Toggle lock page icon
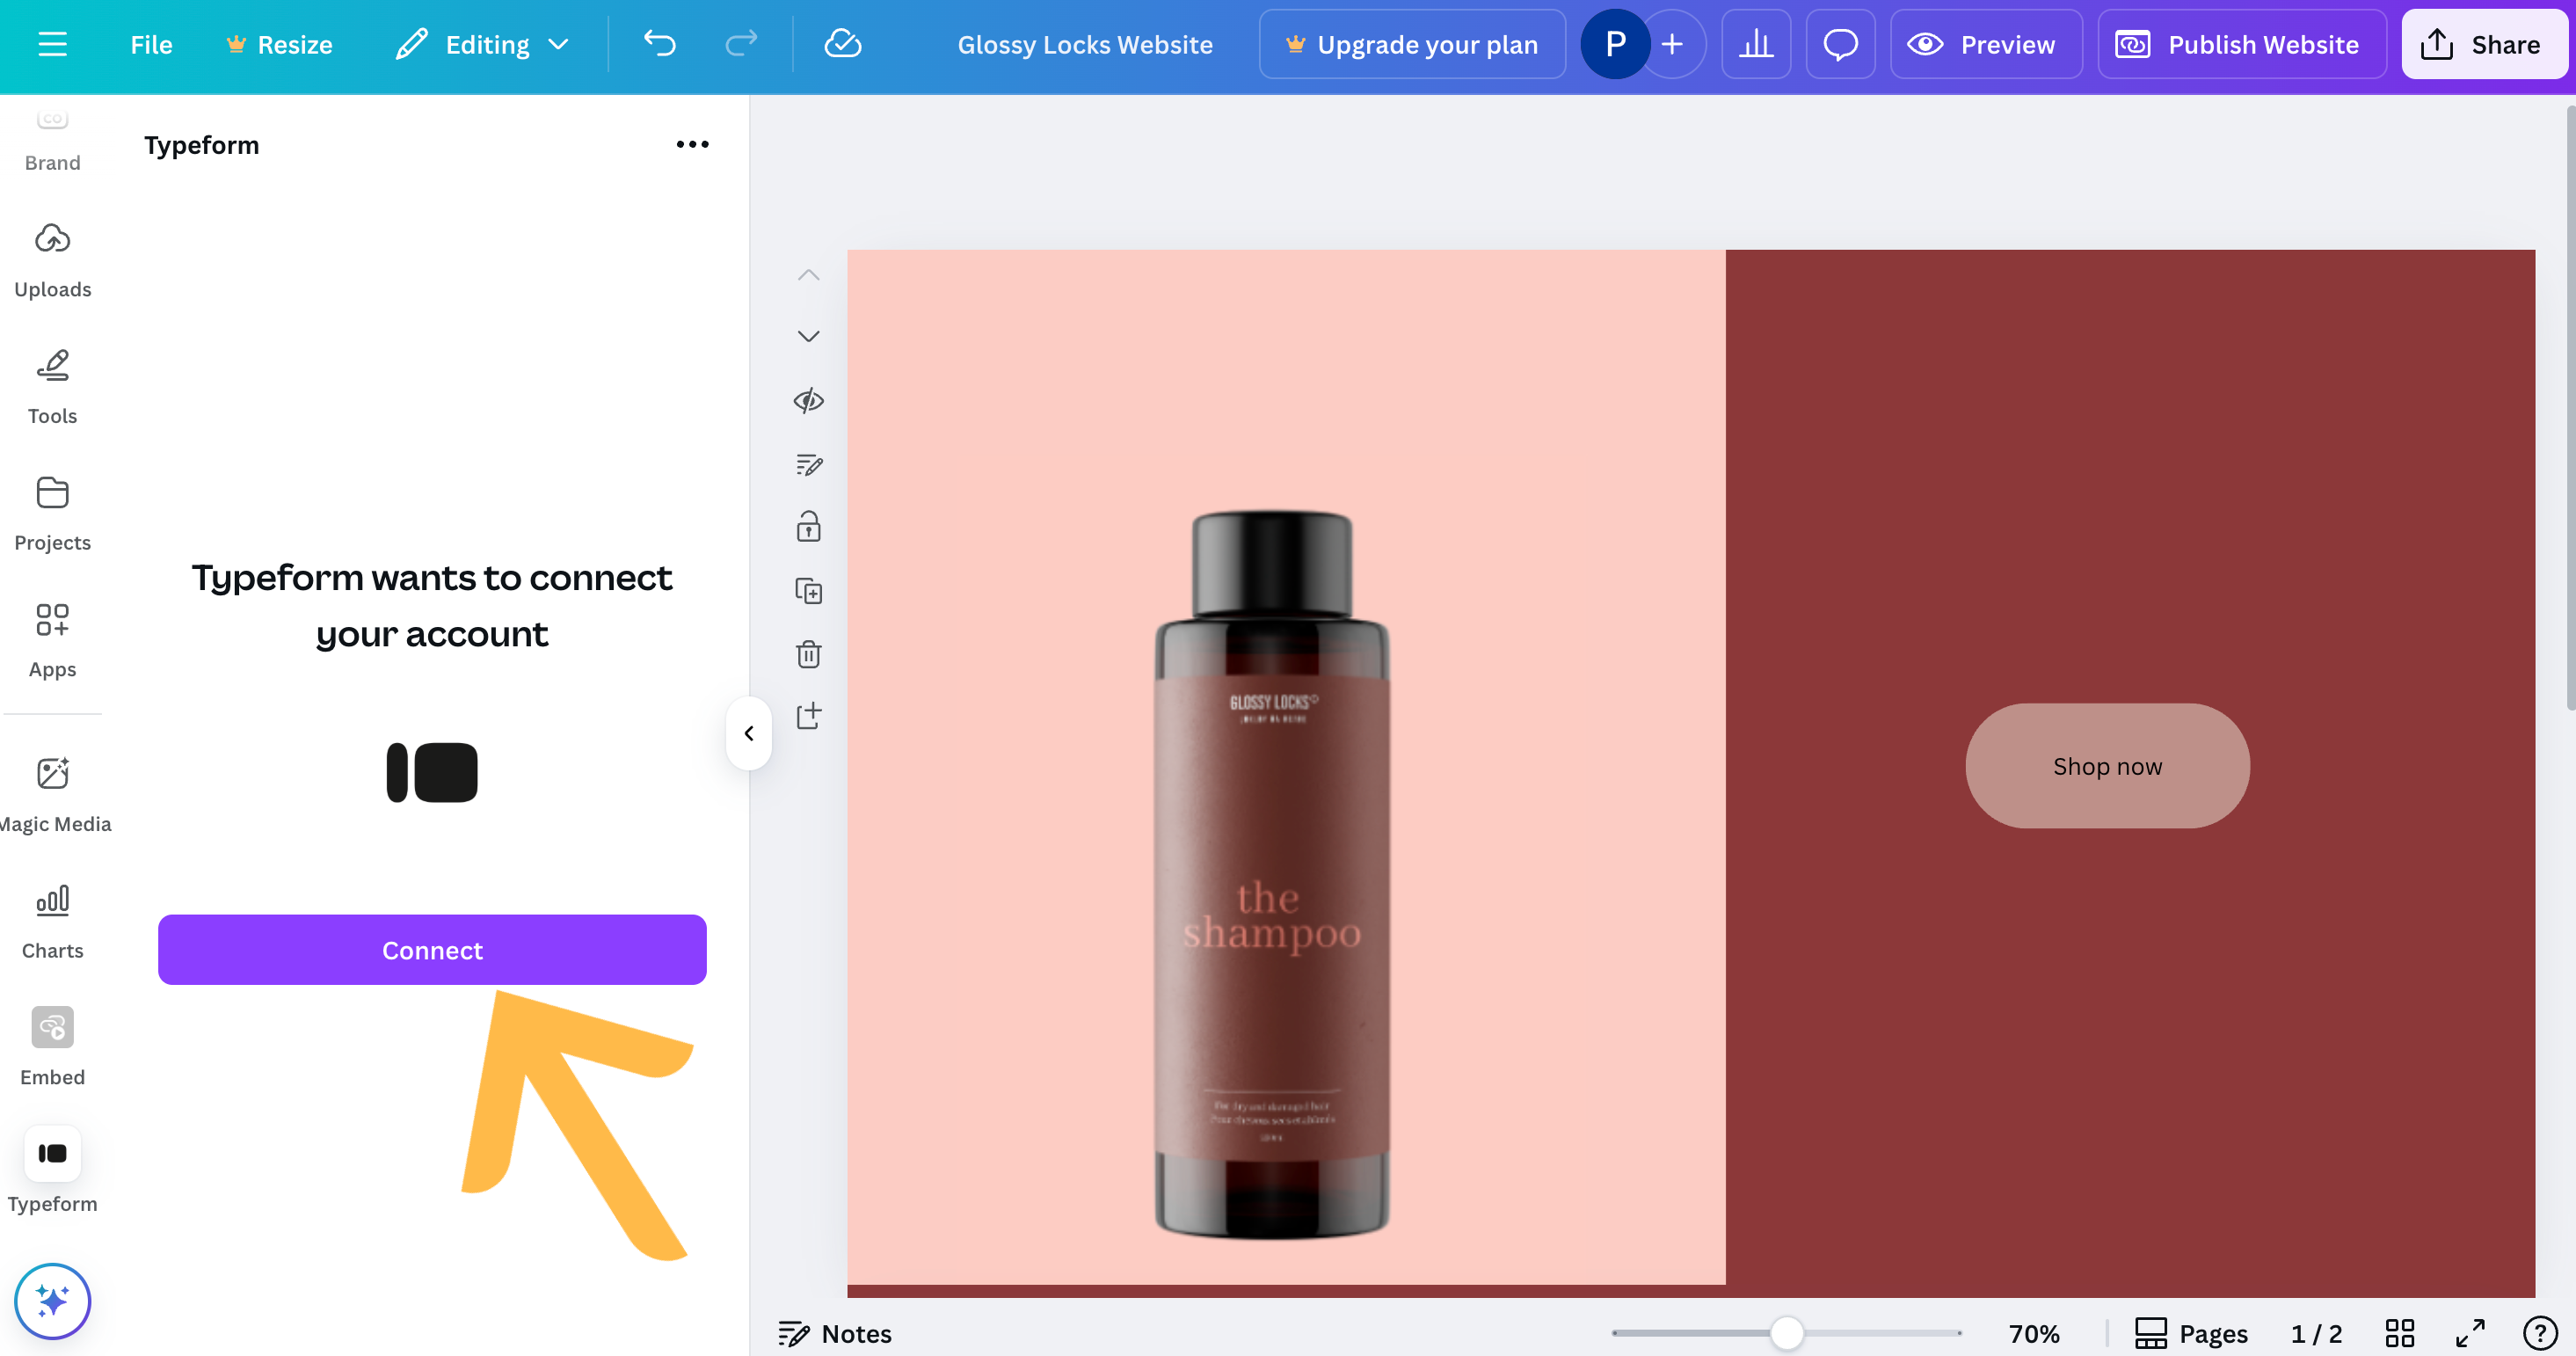 pyautogui.click(x=808, y=527)
